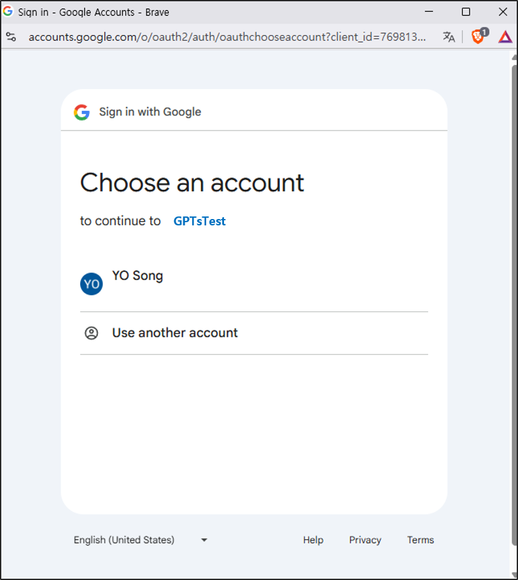Viewport: 518px width, 580px height.
Task: Open the English (United States) language dropdown
Action: click(141, 540)
